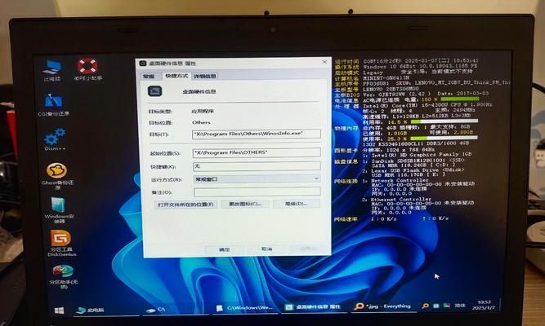This screenshot has height=326, width=545.
Task: Open the Ghost backup restore icon
Action: point(57,176)
